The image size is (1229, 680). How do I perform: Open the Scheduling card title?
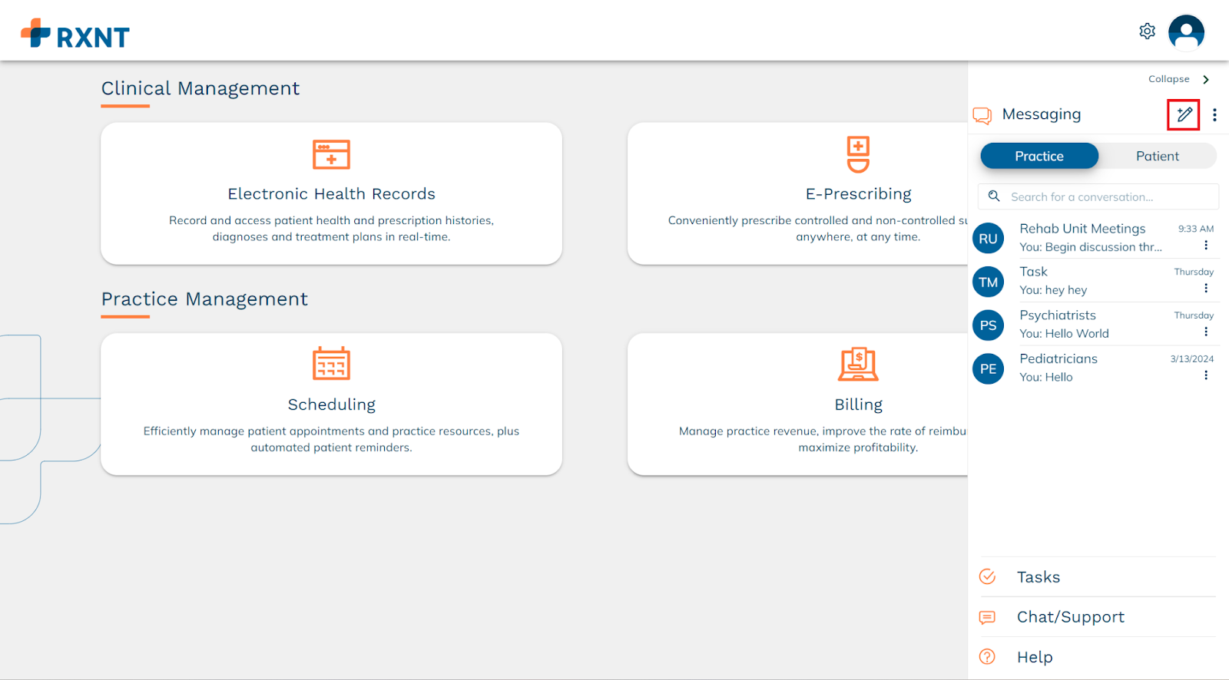click(331, 404)
